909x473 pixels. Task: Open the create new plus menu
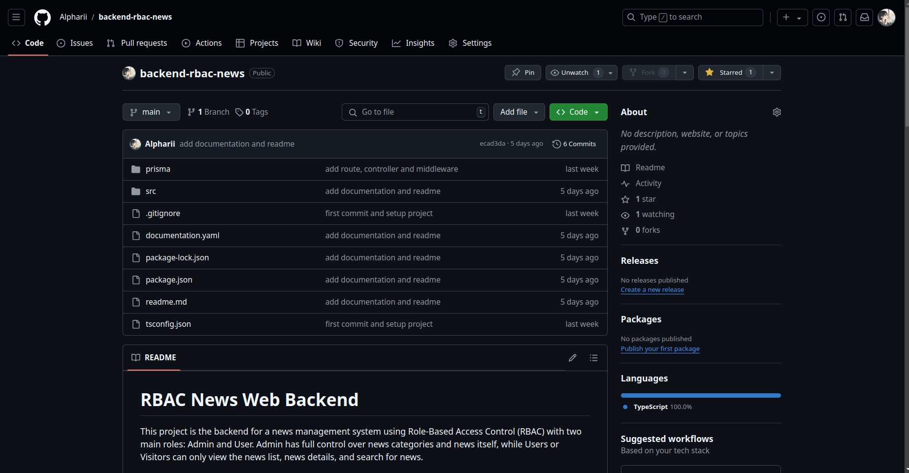click(x=792, y=17)
